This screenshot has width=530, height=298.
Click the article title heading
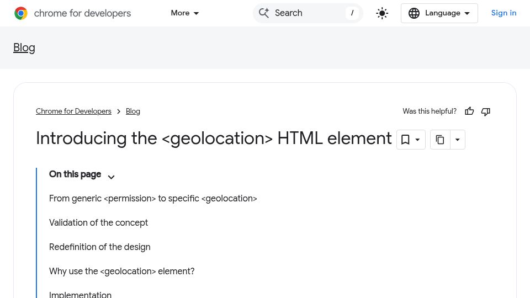pos(214,139)
